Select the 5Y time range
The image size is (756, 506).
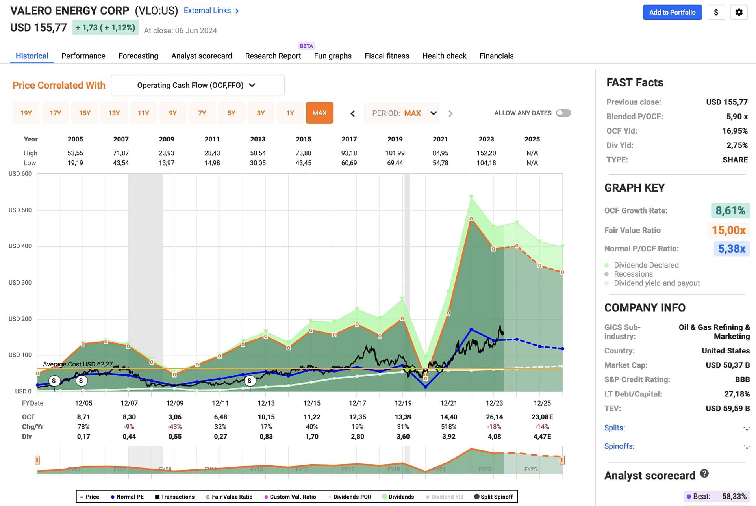(232, 113)
